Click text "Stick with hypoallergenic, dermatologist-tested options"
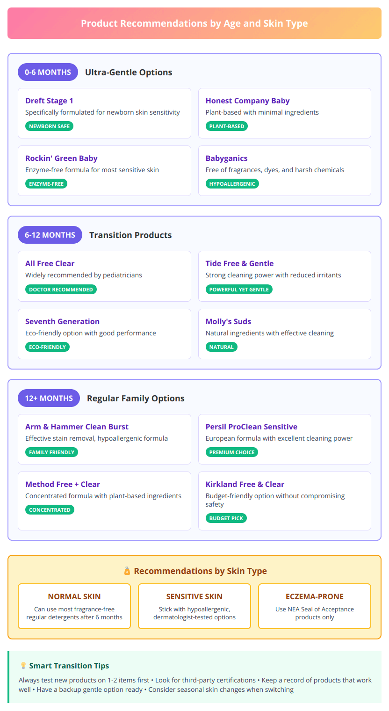This screenshot has width=389, height=711. [x=194, y=613]
